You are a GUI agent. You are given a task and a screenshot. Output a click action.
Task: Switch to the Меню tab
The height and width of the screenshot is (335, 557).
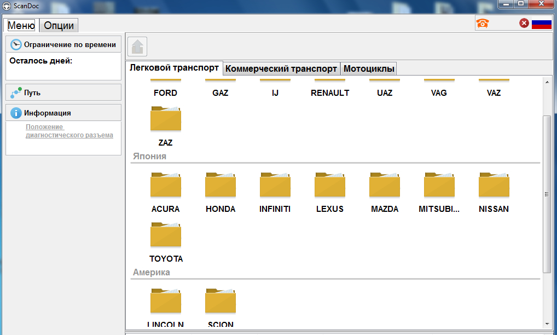21,25
